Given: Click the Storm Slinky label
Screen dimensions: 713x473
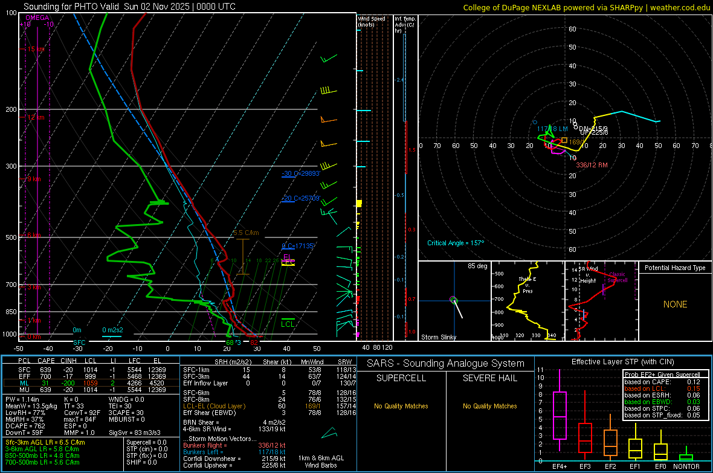Looking at the screenshot, I should (x=439, y=337).
